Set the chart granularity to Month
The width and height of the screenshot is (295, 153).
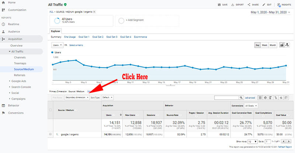click(273, 45)
